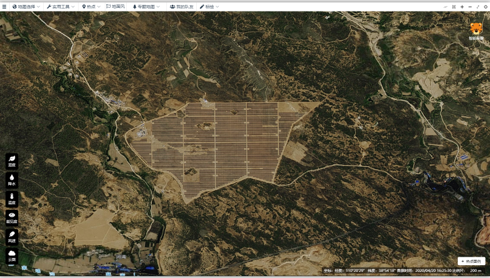Expand the 专题地图 dropdown
490x278 pixels.
click(x=146, y=6)
